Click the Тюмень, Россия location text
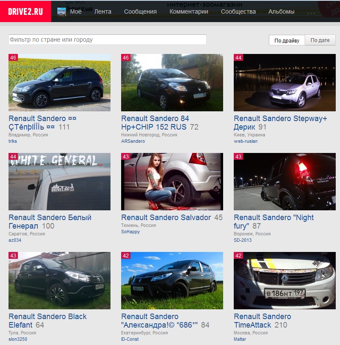Viewport: 340px width, 345px height. click(x=139, y=225)
